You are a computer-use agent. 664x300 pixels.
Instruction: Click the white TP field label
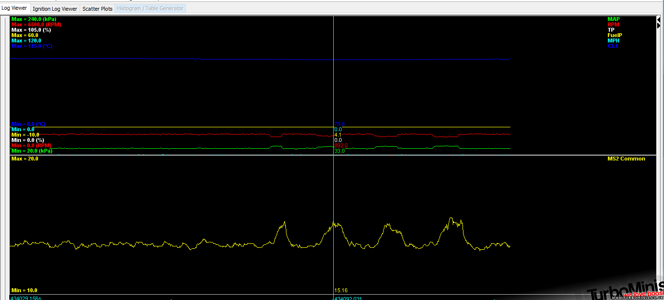[611, 30]
